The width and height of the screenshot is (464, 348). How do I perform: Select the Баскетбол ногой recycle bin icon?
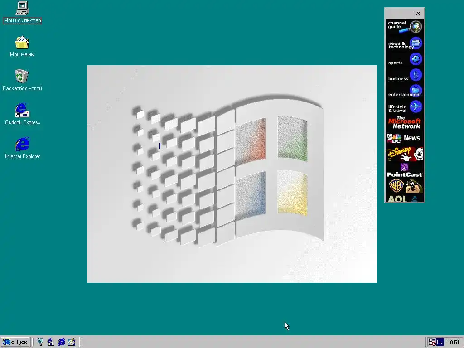click(x=22, y=80)
